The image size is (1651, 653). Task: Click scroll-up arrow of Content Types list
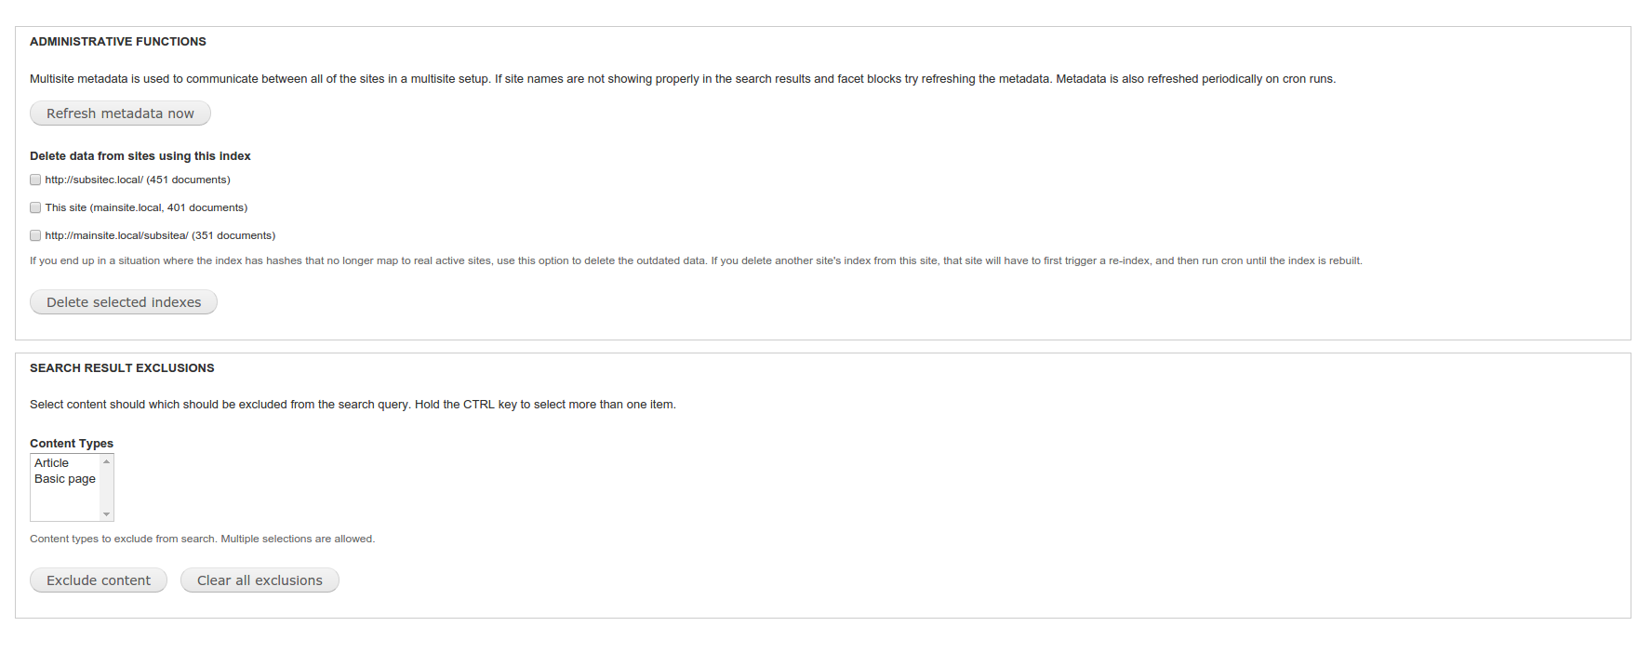(107, 461)
